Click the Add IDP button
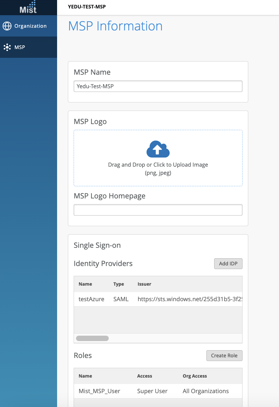279x407 pixels. coord(228,264)
